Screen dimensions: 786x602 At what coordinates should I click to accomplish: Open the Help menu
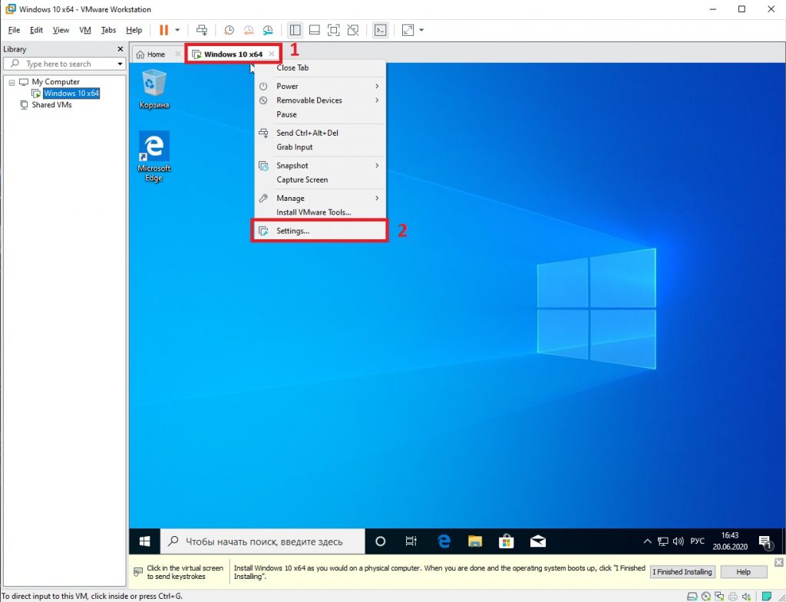point(134,30)
